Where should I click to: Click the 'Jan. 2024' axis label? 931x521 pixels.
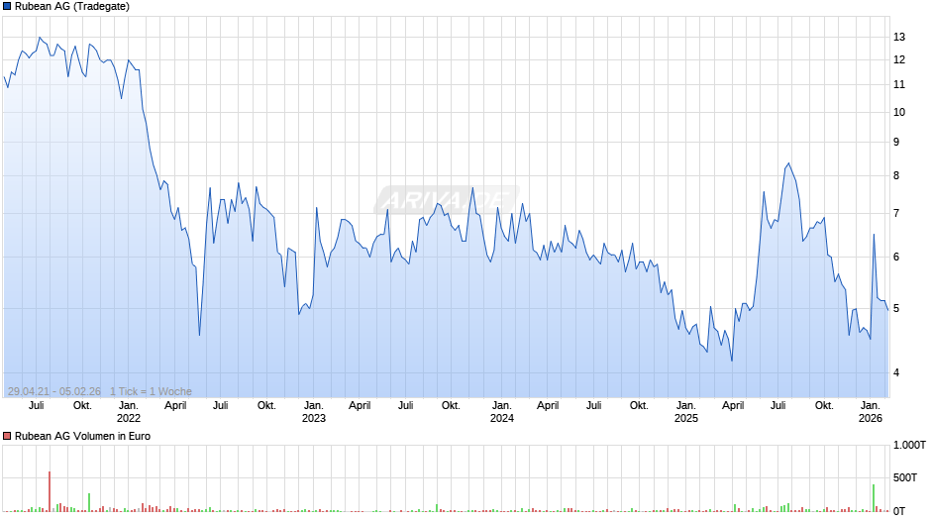click(x=502, y=412)
